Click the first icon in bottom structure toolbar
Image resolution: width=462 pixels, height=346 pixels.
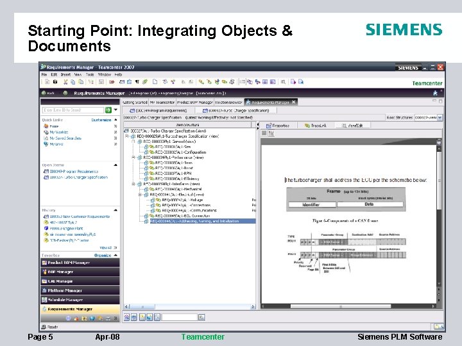pos(126,317)
